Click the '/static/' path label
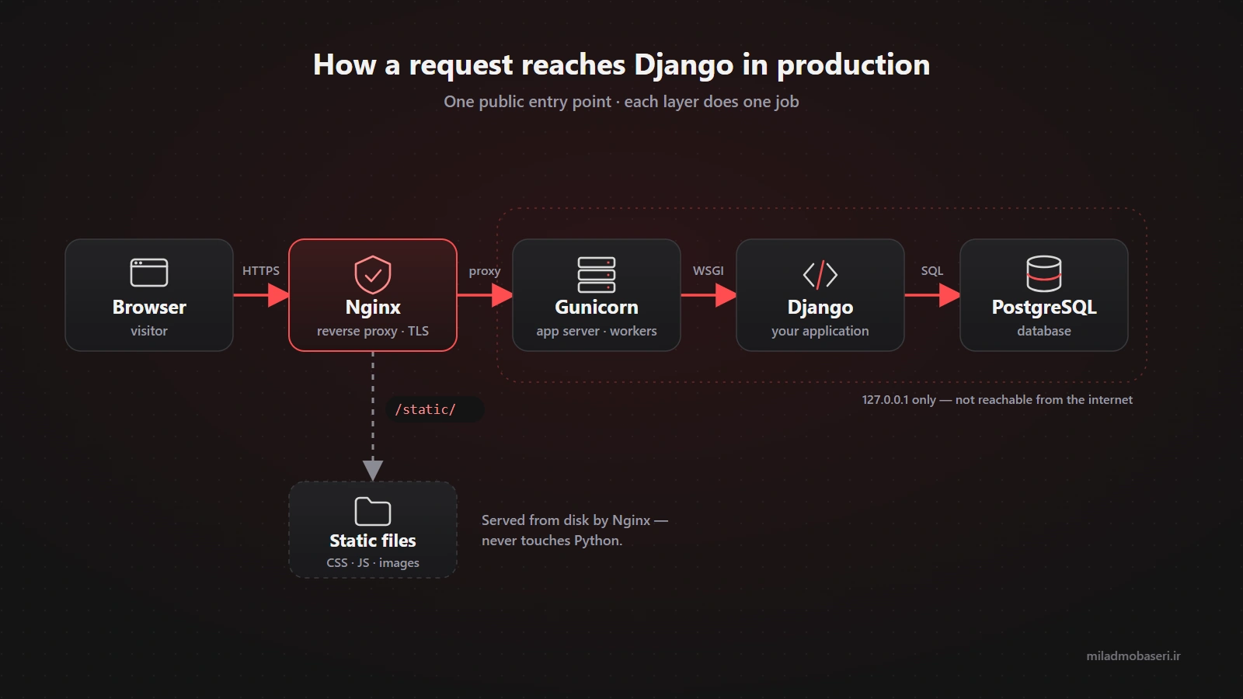This screenshot has height=699, width=1243. pyautogui.click(x=426, y=409)
